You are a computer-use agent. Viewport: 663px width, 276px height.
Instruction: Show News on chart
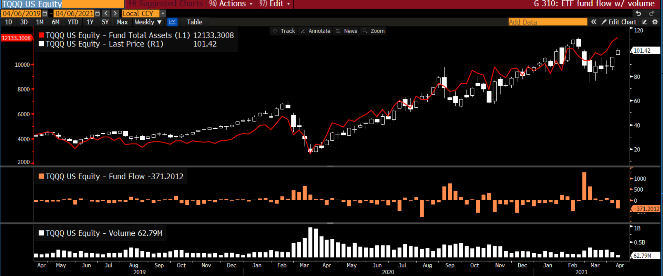pyautogui.click(x=347, y=31)
